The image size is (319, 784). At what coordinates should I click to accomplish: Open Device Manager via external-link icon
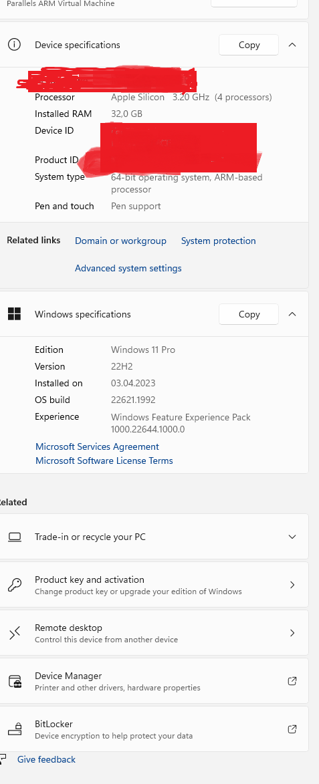pos(292,681)
